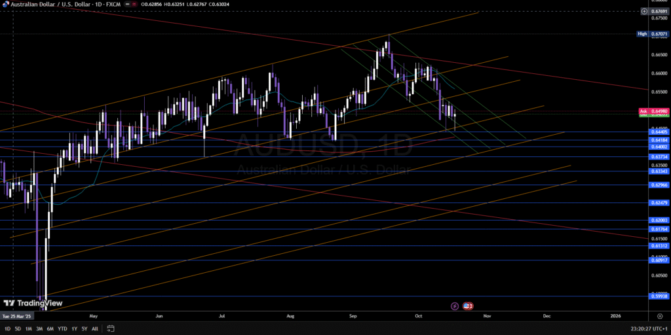This screenshot has width=671, height=335.
Task: Click the plus icon beside 0.67691 price
Action: coord(644,11)
